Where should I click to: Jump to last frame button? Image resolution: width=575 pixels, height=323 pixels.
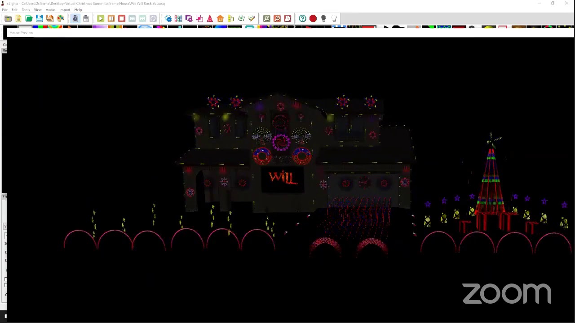[142, 18]
